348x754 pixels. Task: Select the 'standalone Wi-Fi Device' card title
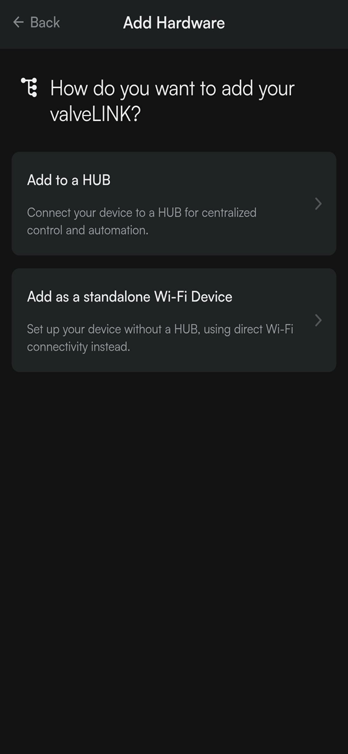[129, 297]
